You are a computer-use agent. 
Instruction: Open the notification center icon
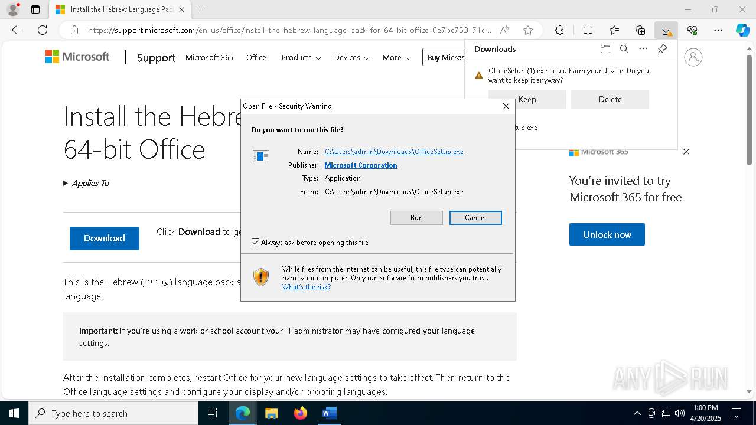[x=737, y=413]
